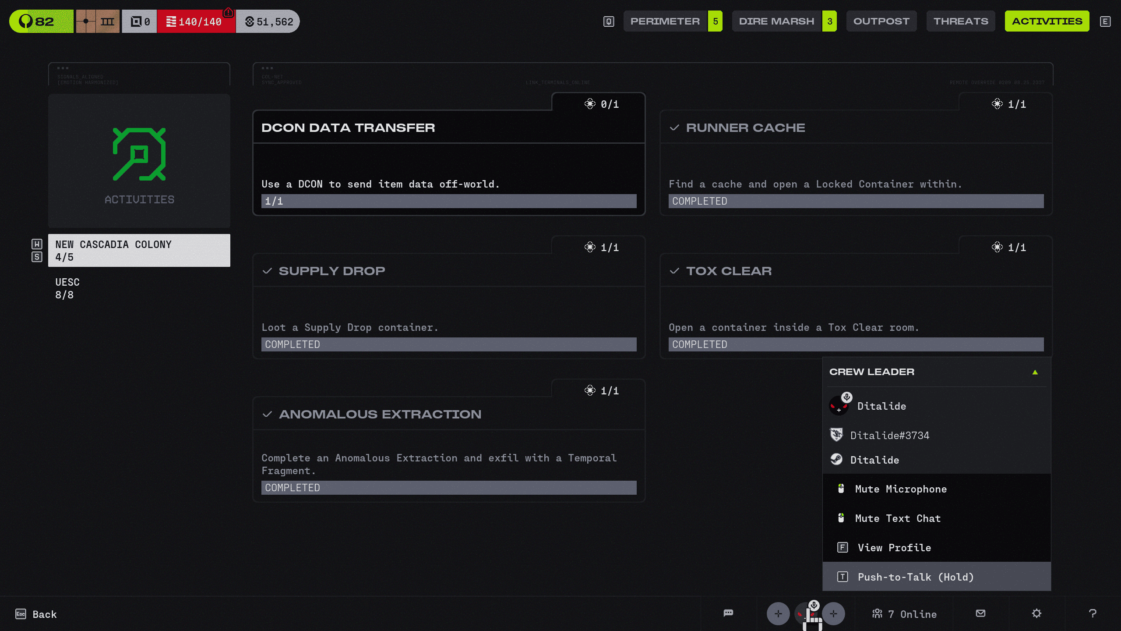1121x631 pixels.
Task: Open the chat bubble icon
Action: [x=728, y=613]
